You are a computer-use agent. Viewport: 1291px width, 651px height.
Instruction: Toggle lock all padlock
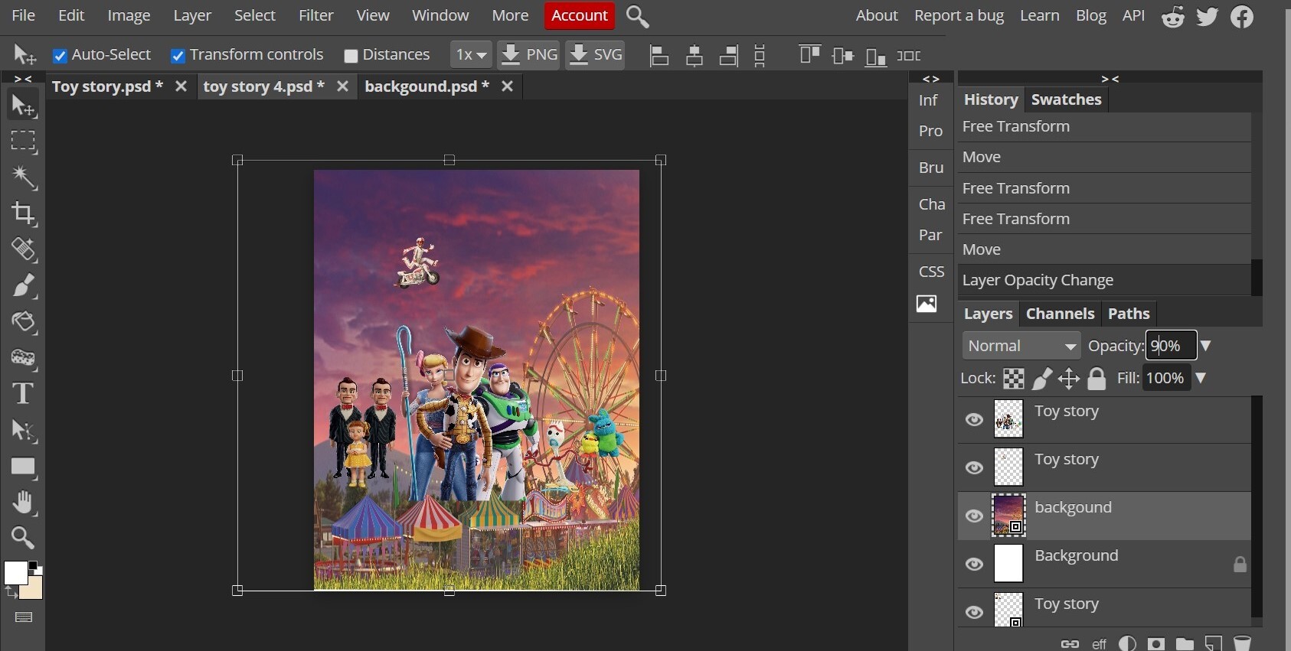pos(1097,379)
